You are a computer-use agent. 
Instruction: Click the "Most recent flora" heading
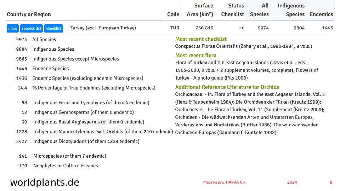[x=195, y=56]
